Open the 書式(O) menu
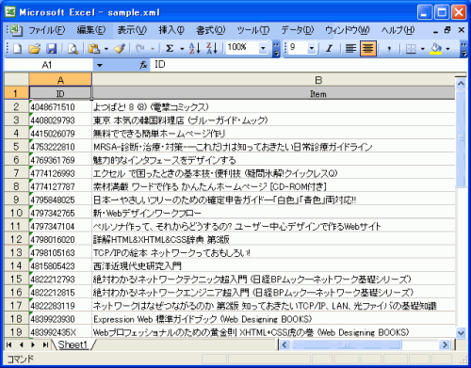471x368 pixels. [x=211, y=30]
